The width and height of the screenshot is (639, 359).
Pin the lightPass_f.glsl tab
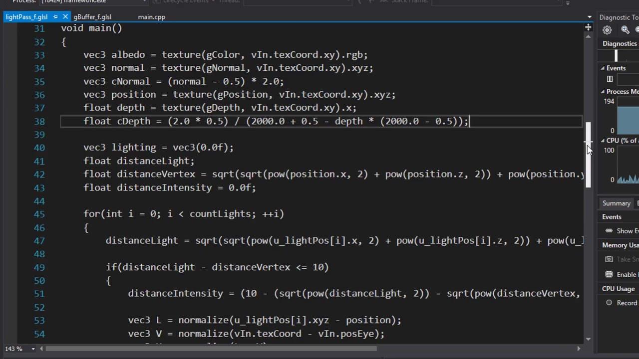pyautogui.click(x=55, y=17)
